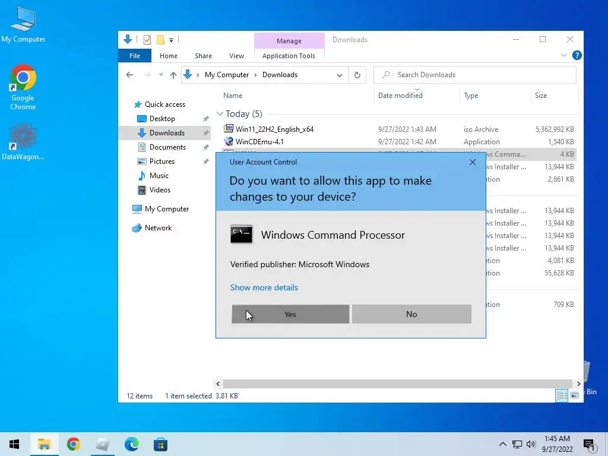Open Network in the navigation pane
This screenshot has width=608, height=456.
coord(158,228)
